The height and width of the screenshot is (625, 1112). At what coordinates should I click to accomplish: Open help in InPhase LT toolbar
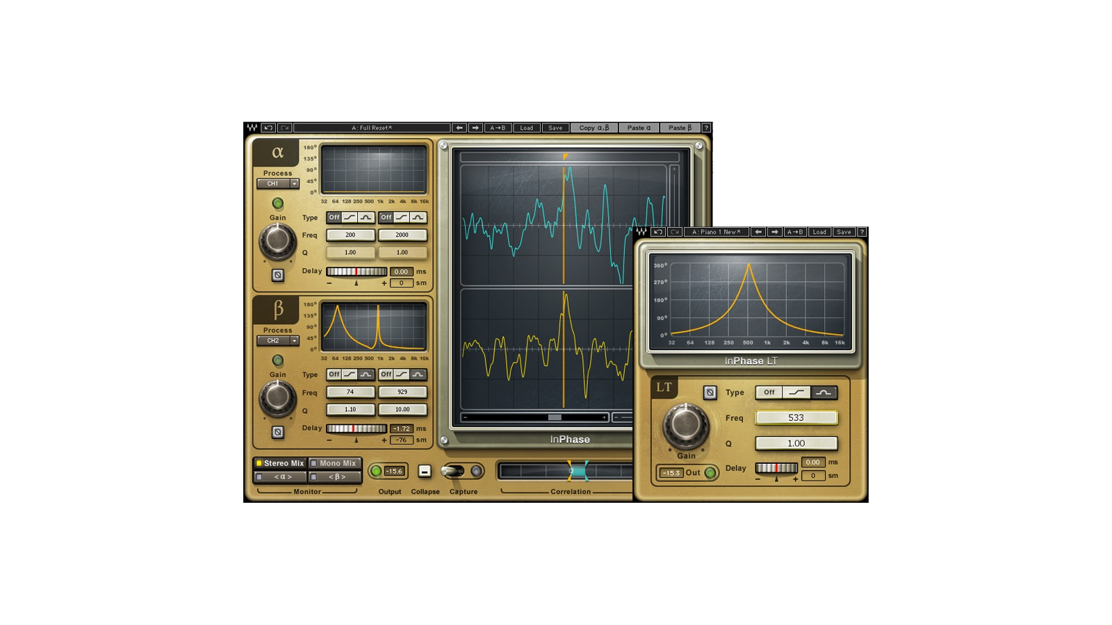(862, 232)
